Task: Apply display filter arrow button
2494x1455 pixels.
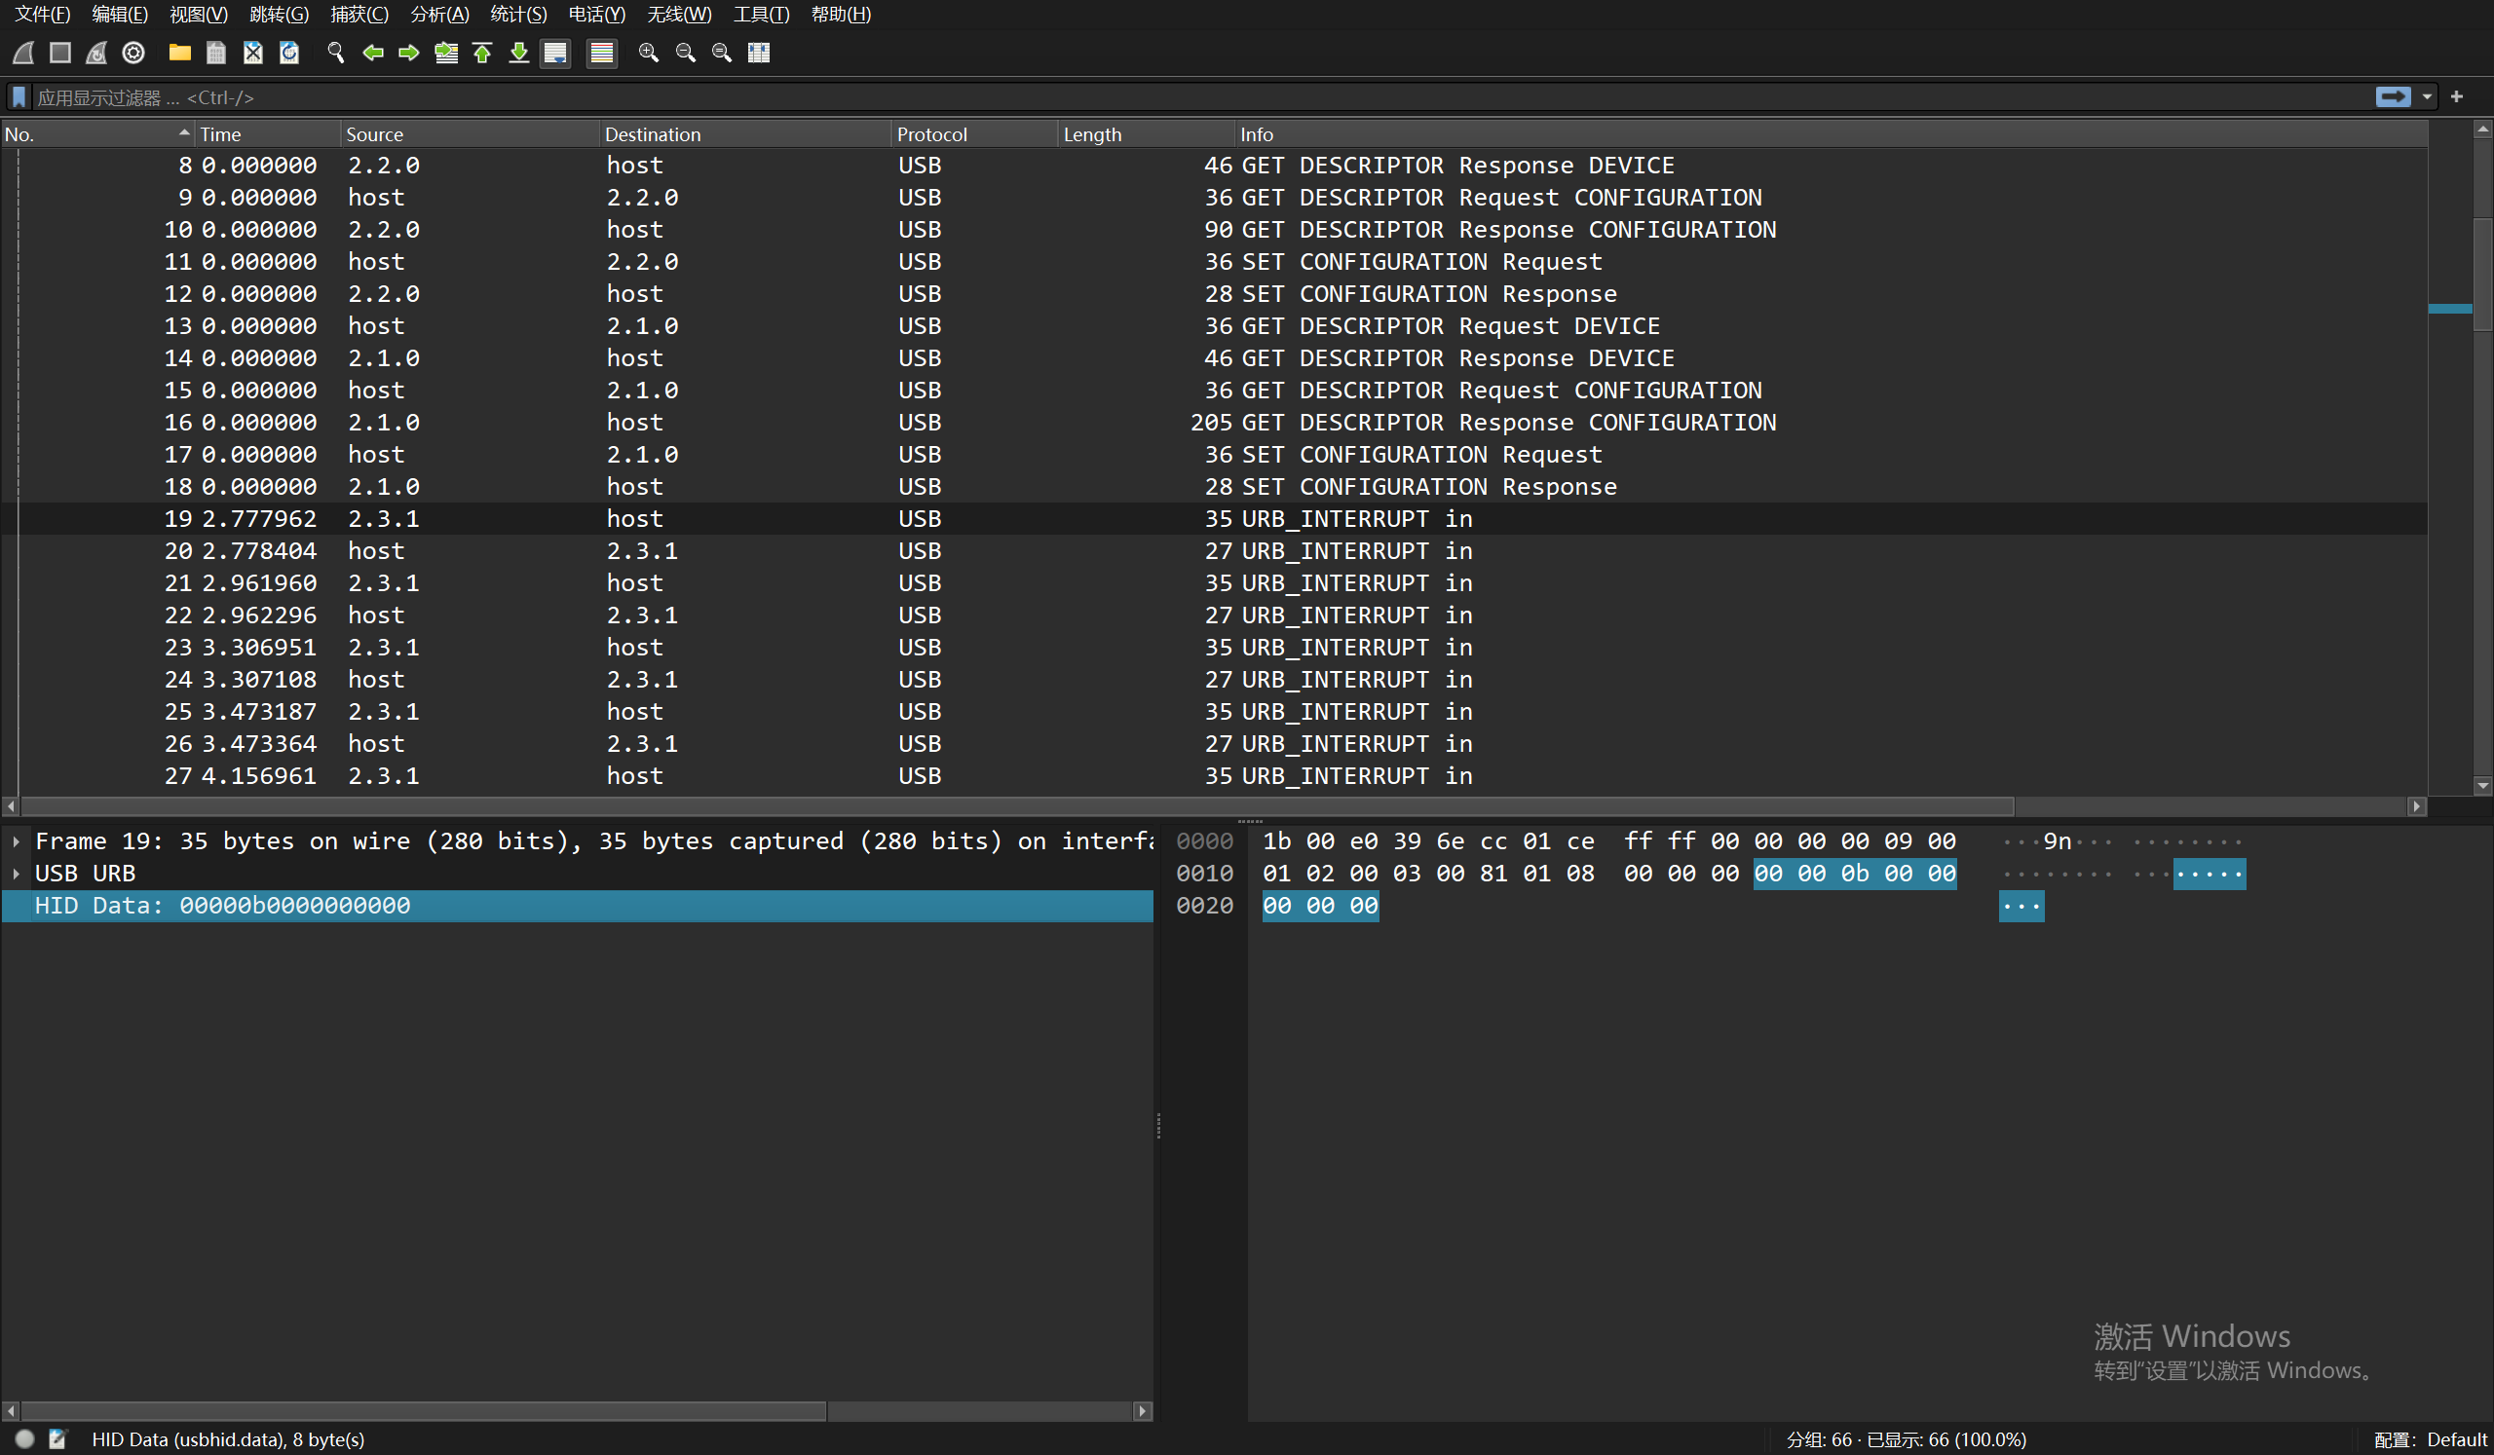Action: [x=2393, y=97]
